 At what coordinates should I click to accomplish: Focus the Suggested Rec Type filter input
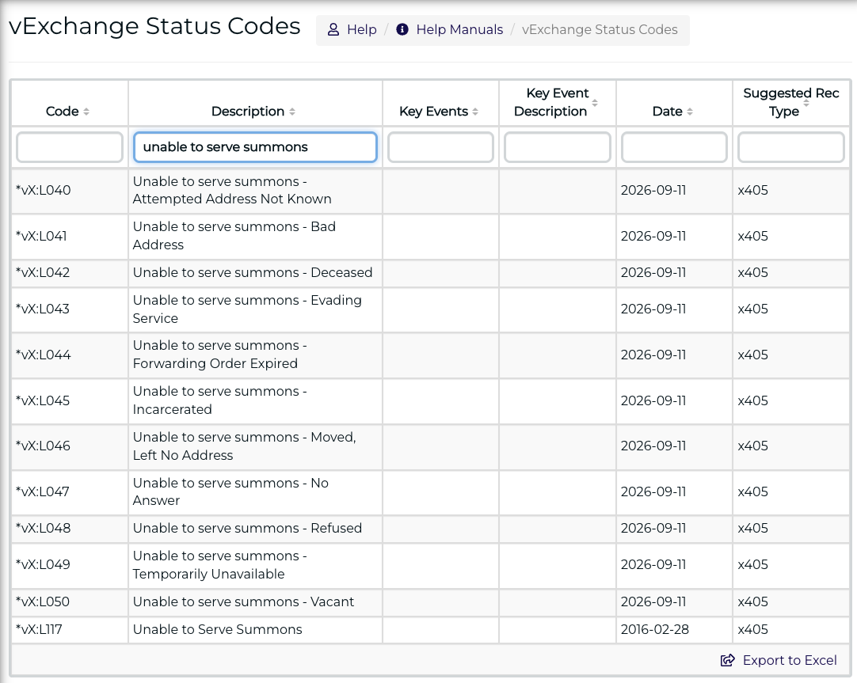791,147
